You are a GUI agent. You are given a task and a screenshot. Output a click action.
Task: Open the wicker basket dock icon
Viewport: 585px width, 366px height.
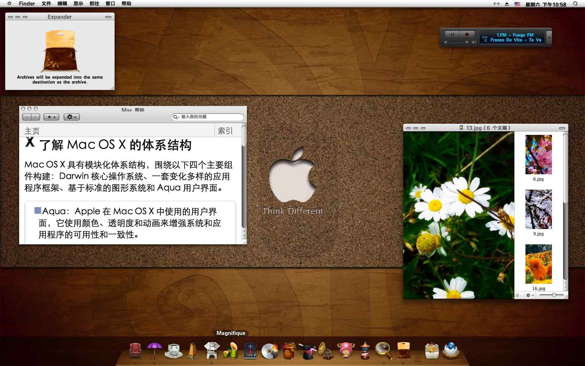click(x=432, y=351)
